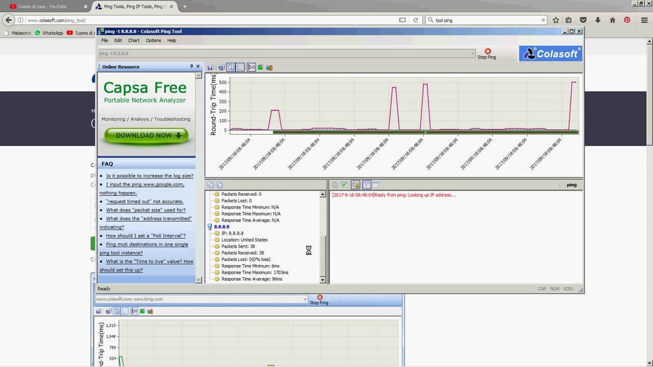The image size is (653, 367).
Task: Click the Stop Ping button in Ping Tool window
Action: pos(487,54)
